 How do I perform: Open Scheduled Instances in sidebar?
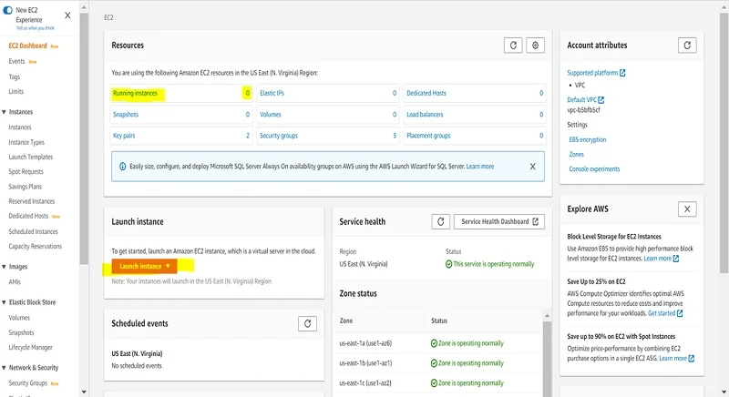(x=33, y=231)
